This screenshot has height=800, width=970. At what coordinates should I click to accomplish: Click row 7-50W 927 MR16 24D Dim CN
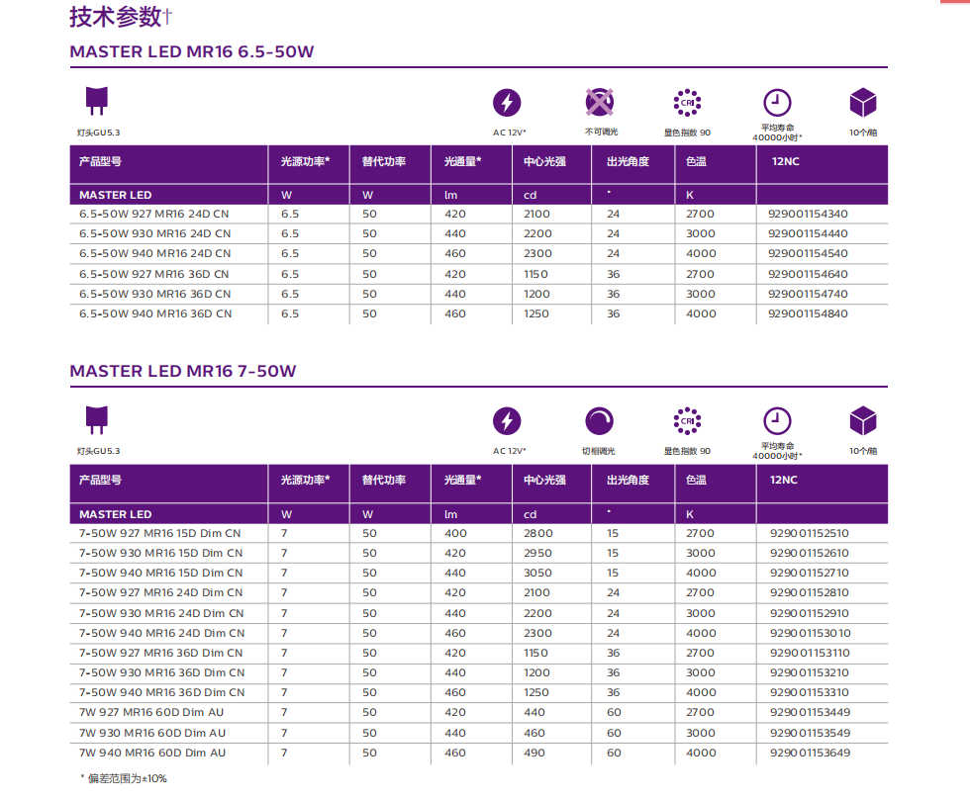[x=479, y=592]
